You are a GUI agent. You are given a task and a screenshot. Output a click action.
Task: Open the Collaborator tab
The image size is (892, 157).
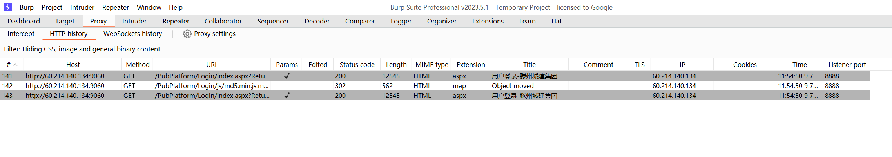tap(223, 21)
